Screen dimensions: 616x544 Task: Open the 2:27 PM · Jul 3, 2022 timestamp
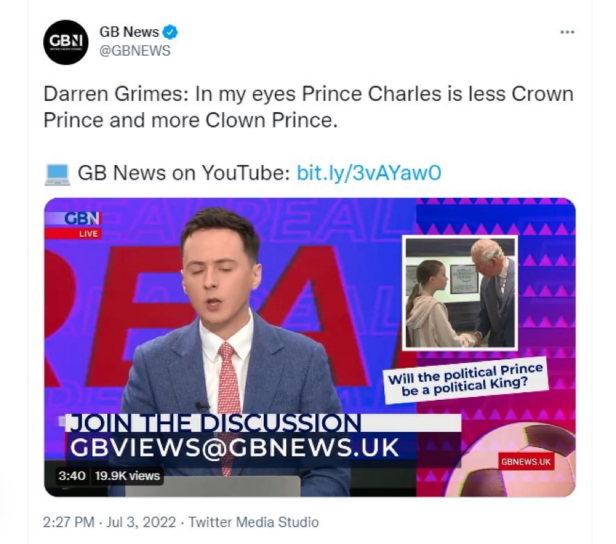click(109, 522)
